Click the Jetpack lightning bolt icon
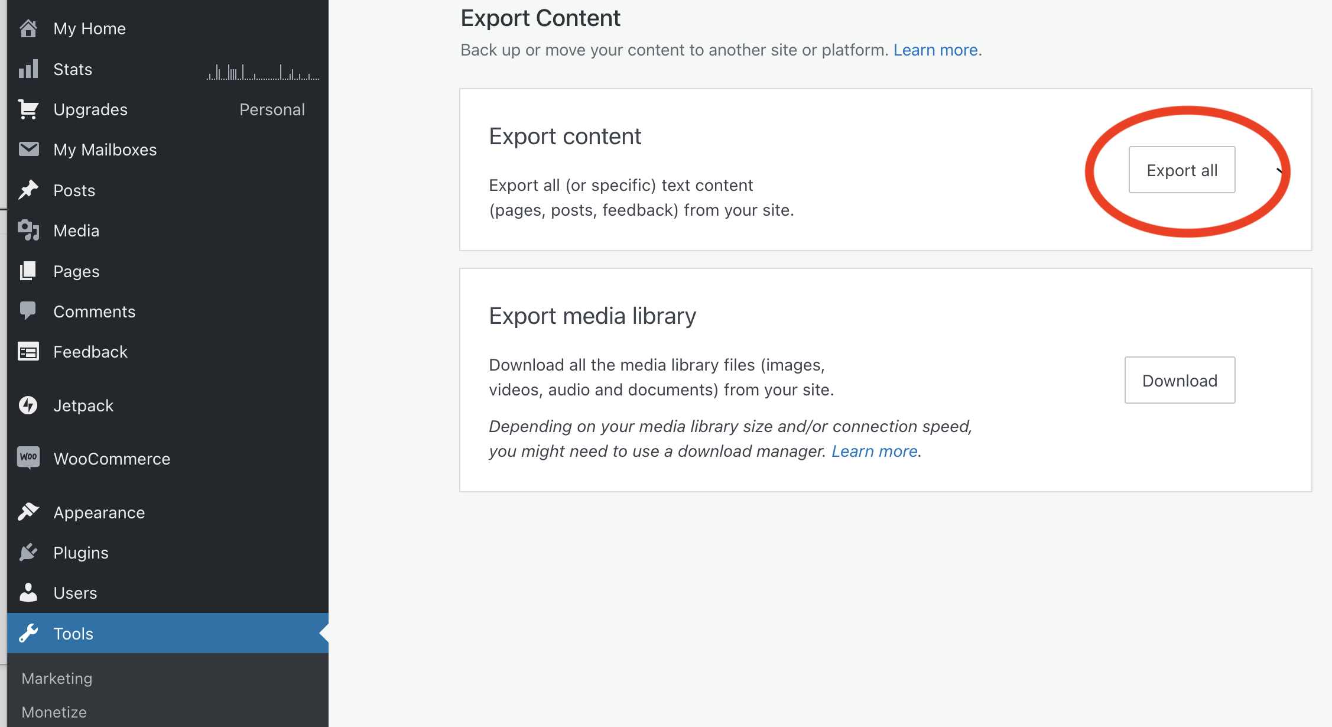This screenshot has width=1332, height=727. coord(28,405)
